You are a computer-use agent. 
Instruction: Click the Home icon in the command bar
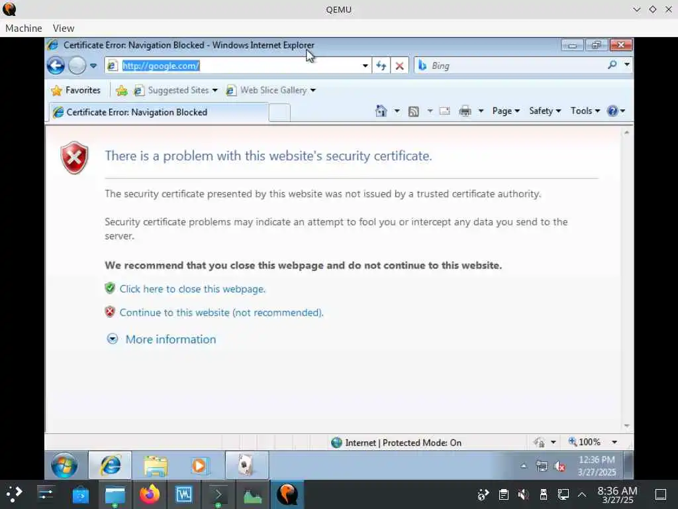coord(381,111)
